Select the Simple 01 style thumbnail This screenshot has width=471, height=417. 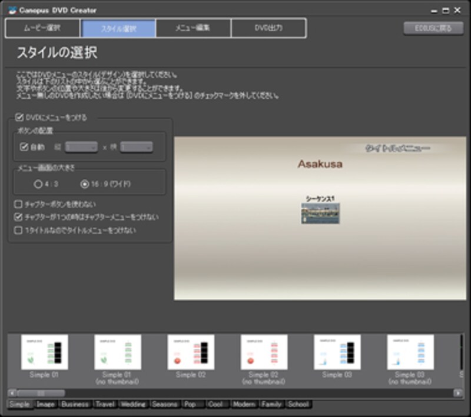44,352
